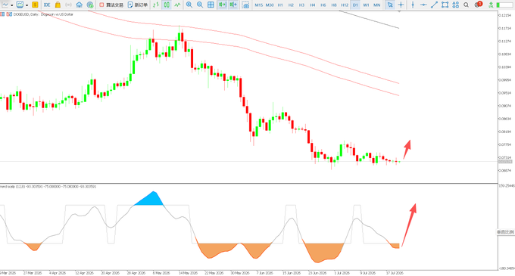This screenshot has width=515, height=276.
Task: Select the MN monthly timeframe
Action: click(376, 5)
